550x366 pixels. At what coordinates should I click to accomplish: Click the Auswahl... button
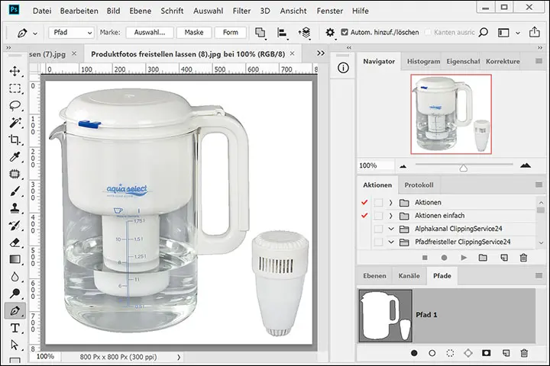tap(150, 33)
